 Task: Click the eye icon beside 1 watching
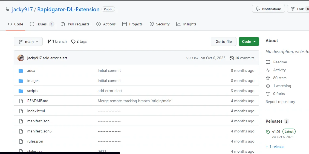coord(268,86)
